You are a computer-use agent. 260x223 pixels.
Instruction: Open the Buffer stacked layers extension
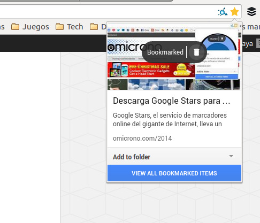point(251,12)
